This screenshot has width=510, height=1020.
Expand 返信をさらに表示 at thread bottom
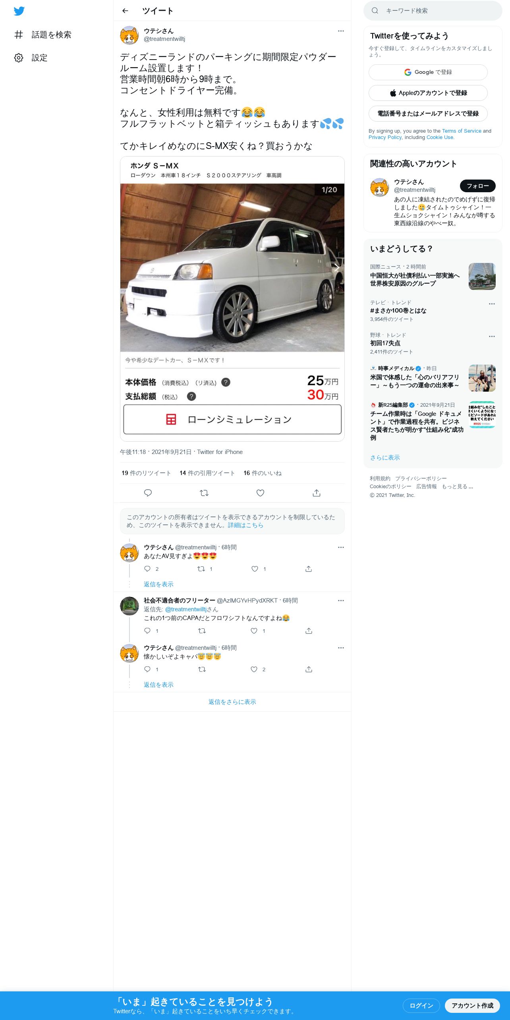(x=232, y=702)
